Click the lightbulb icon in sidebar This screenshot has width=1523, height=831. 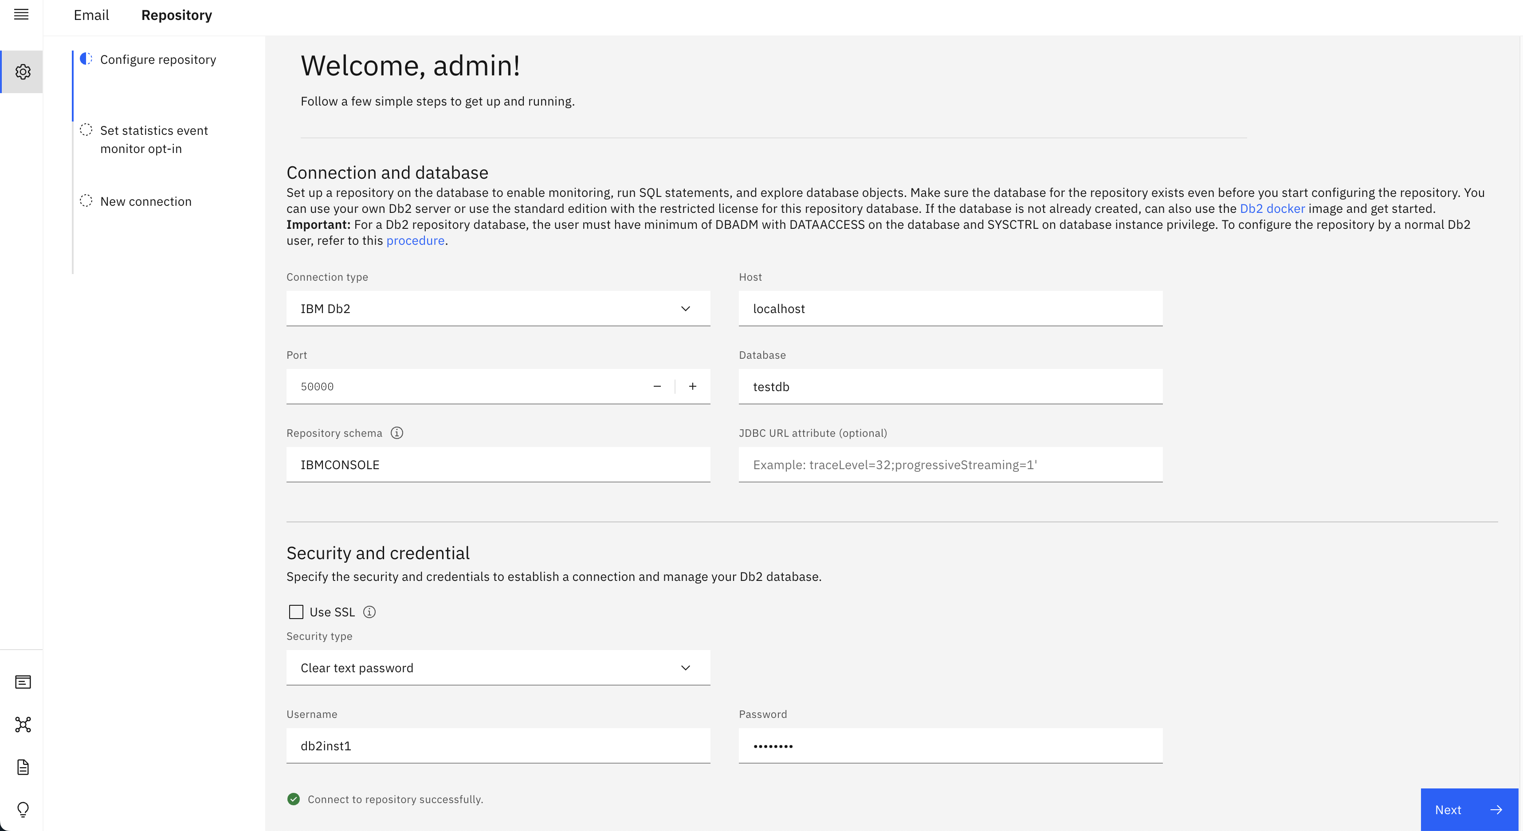(x=23, y=809)
